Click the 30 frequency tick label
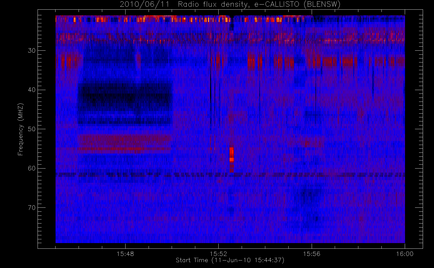 [x=32, y=50]
